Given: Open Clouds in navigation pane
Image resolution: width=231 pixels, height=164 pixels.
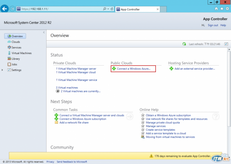Looking at the screenshot, I should pyautogui.click(x=16, y=42).
